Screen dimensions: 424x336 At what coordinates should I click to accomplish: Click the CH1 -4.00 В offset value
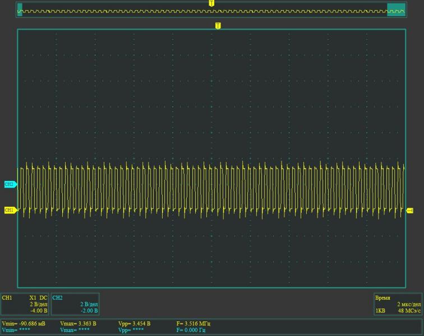(38, 310)
